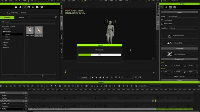Select the Animation content category icon
Screen dimensions: 200x112
[25, 7]
